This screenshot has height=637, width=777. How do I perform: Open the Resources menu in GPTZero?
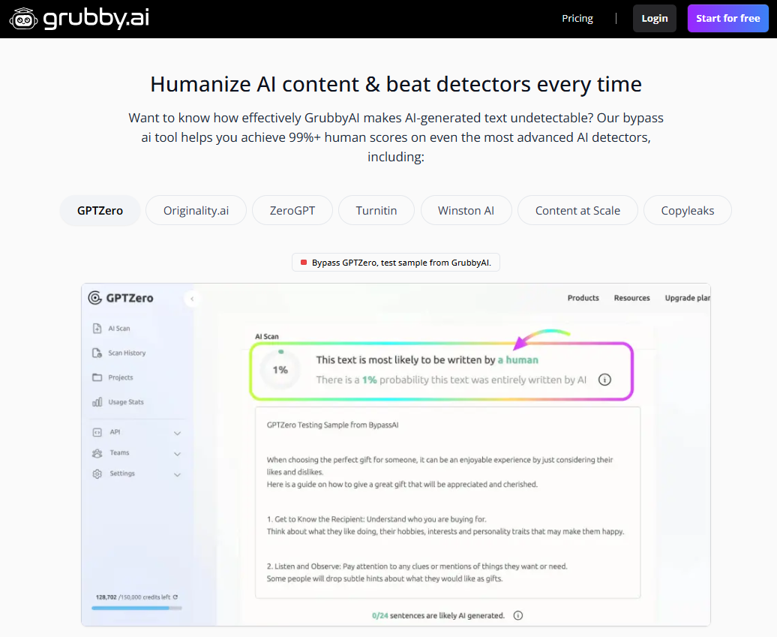631,298
